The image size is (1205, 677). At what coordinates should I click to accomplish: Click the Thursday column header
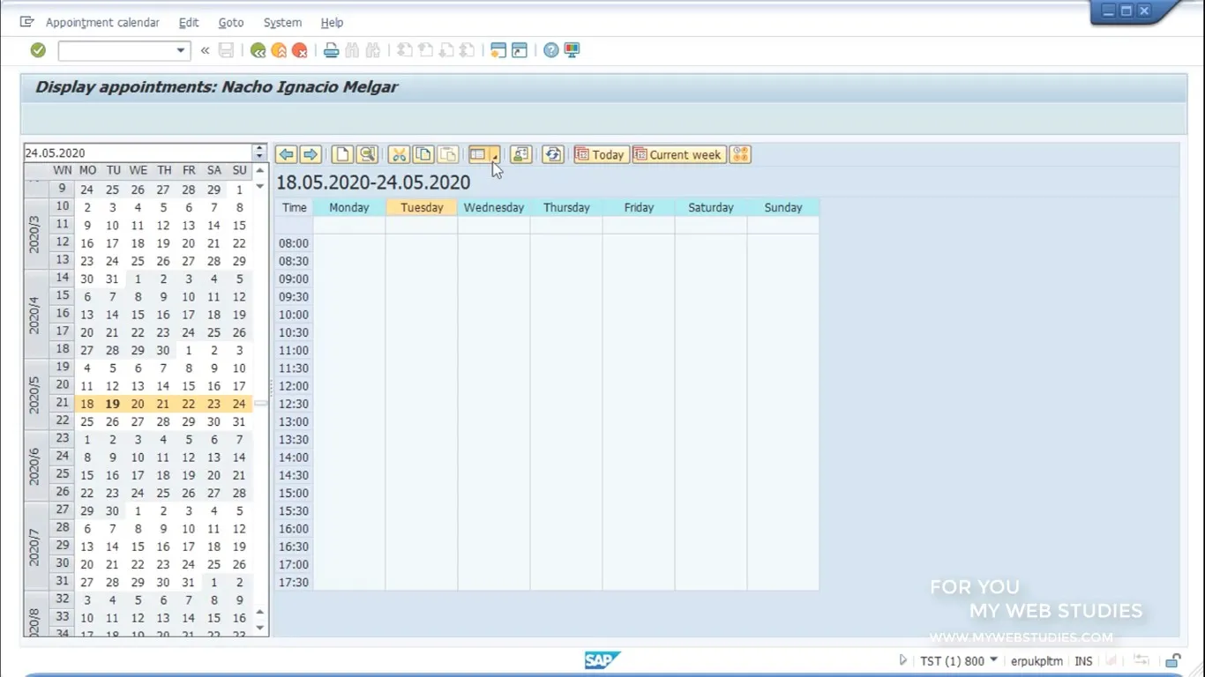566,207
